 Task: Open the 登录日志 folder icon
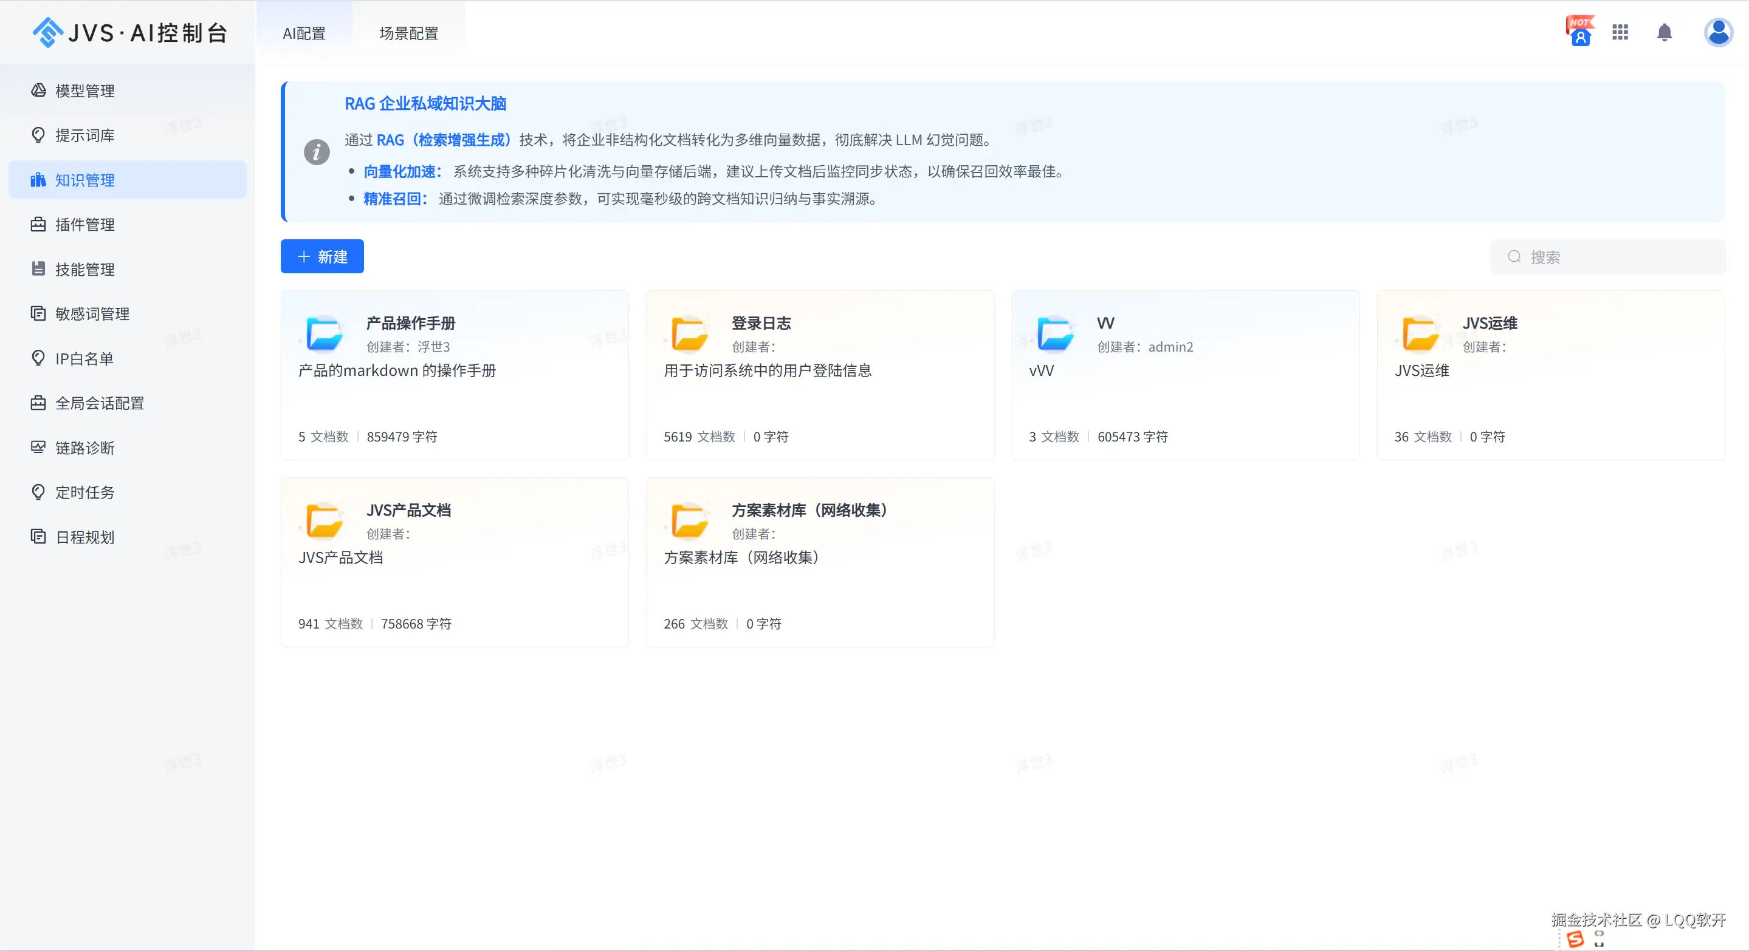pyautogui.click(x=689, y=334)
